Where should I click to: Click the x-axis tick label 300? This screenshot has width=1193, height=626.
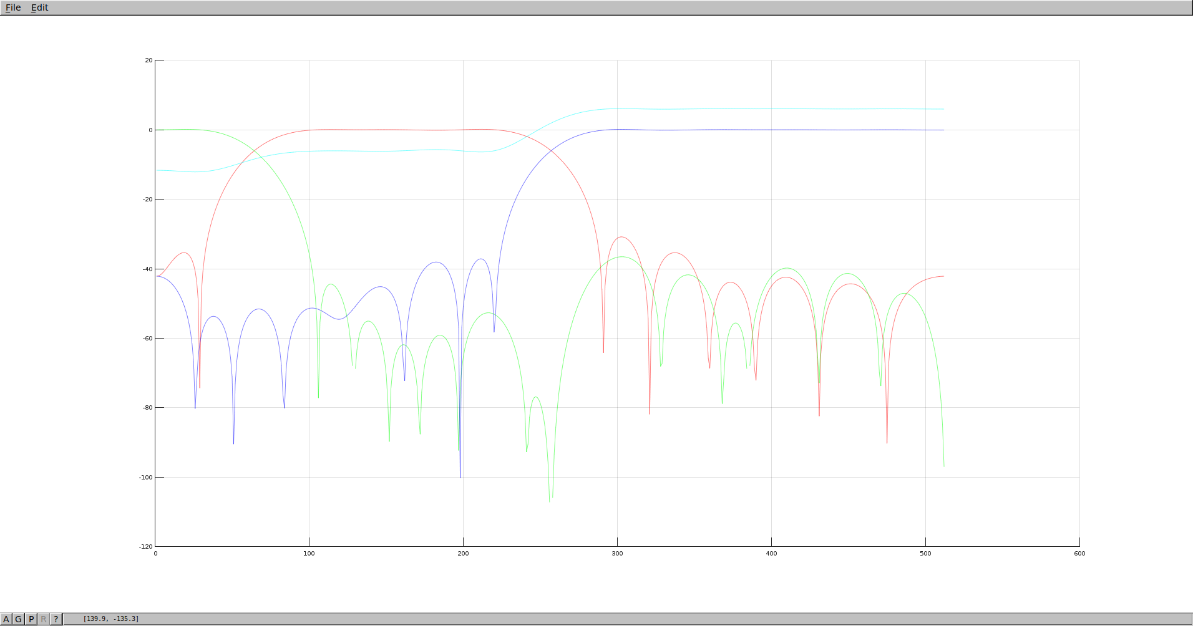tap(617, 554)
